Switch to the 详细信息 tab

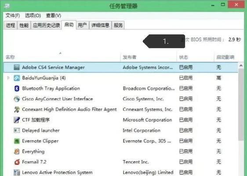coord(100,25)
